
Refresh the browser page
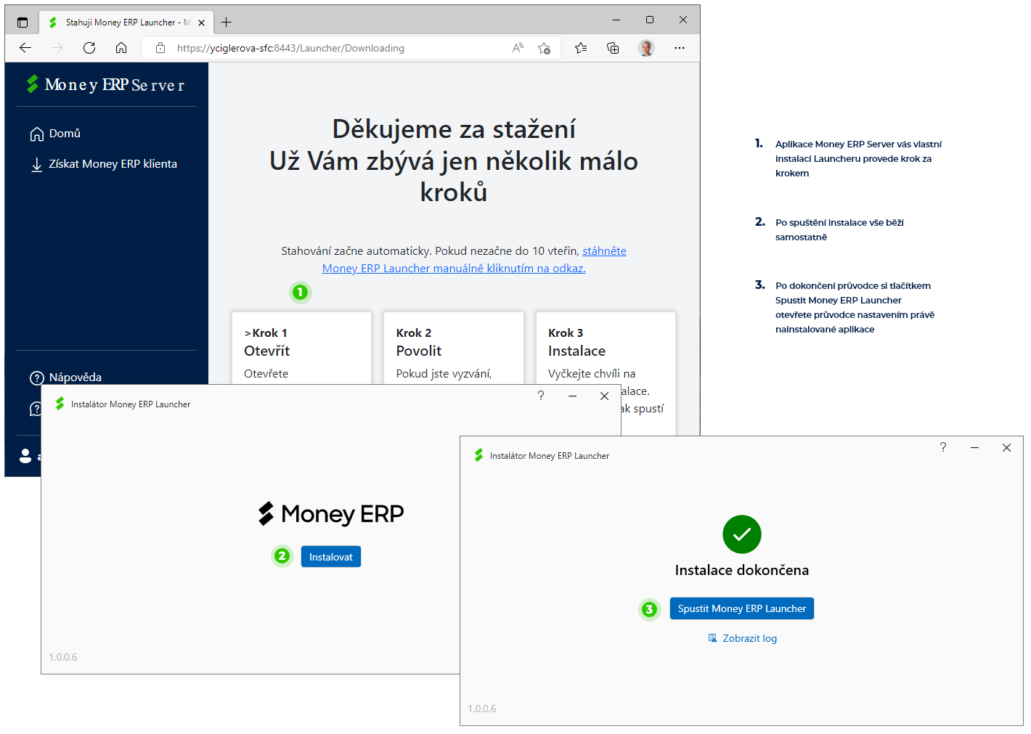(89, 48)
